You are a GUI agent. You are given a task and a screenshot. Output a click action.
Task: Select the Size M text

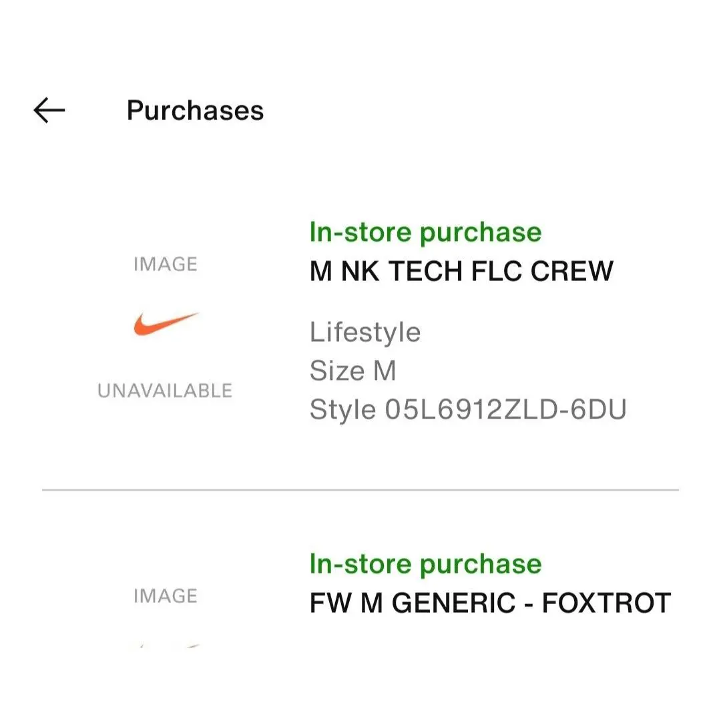(352, 371)
